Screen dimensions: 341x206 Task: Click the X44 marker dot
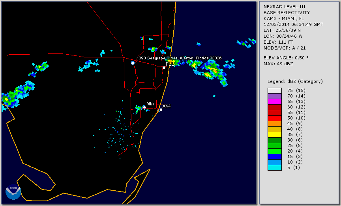click(161, 110)
